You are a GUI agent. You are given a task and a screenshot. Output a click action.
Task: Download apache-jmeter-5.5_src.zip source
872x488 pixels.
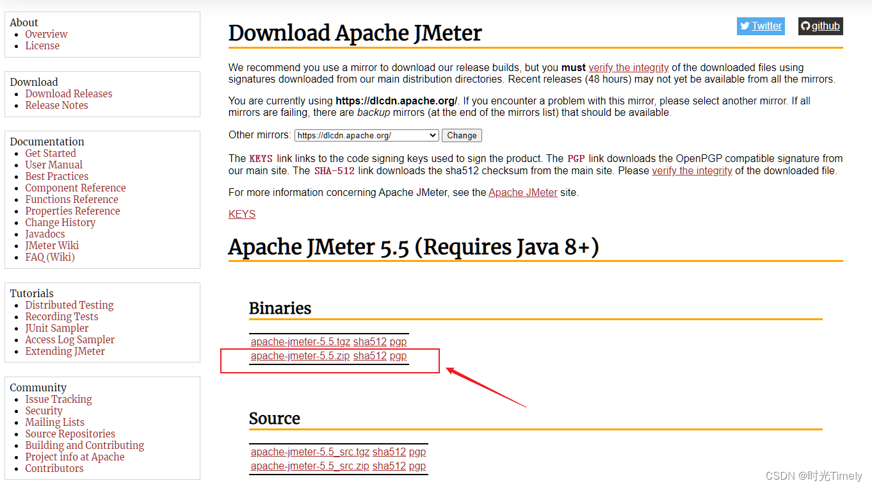click(310, 466)
